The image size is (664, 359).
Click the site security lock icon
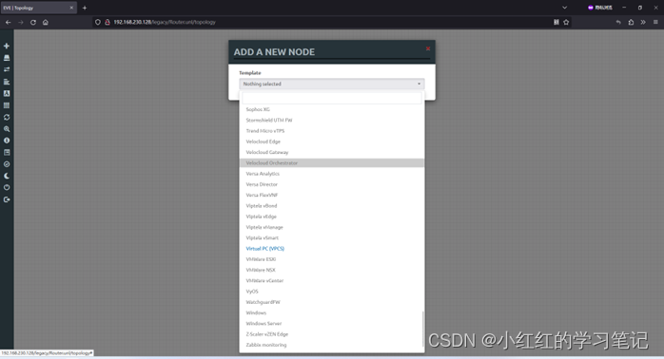(x=107, y=22)
